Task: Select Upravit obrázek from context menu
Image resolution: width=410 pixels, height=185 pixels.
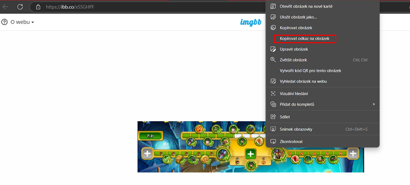Action: pos(293,49)
